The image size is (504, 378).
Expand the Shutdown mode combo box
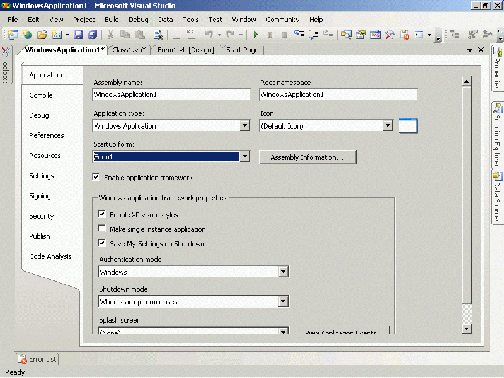pyautogui.click(x=283, y=302)
